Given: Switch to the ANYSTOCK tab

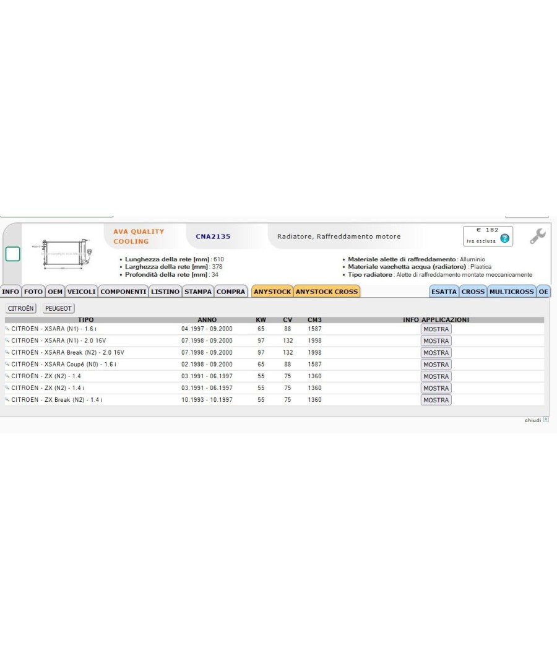Looking at the screenshot, I should tap(272, 292).
